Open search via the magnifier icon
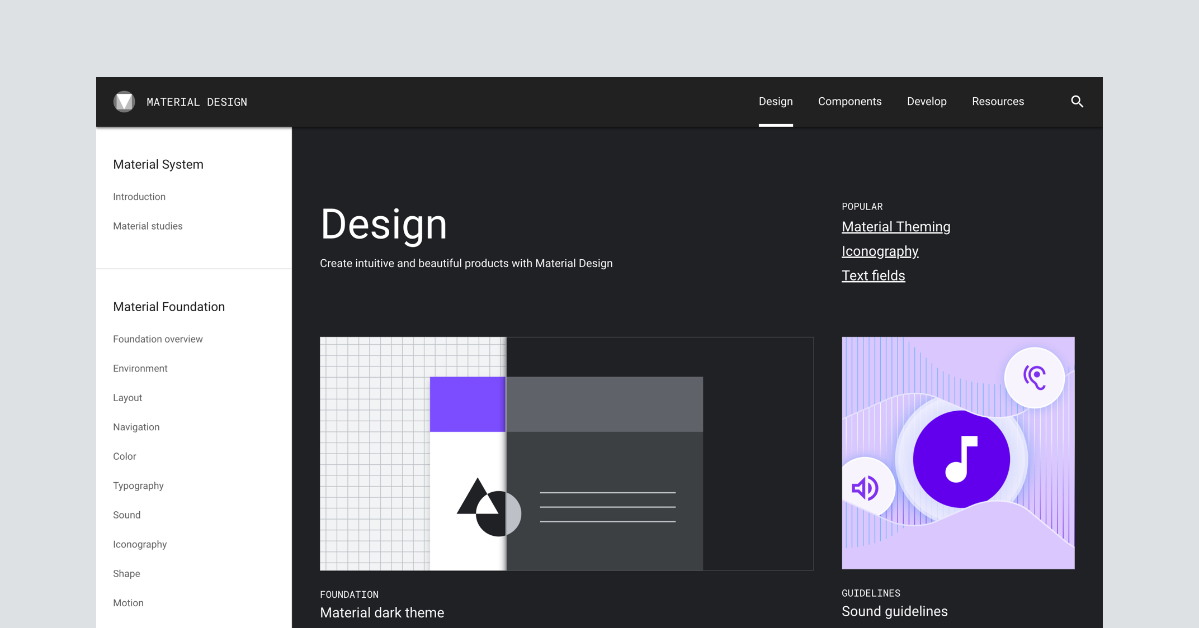This screenshot has height=628, width=1199. (1077, 102)
